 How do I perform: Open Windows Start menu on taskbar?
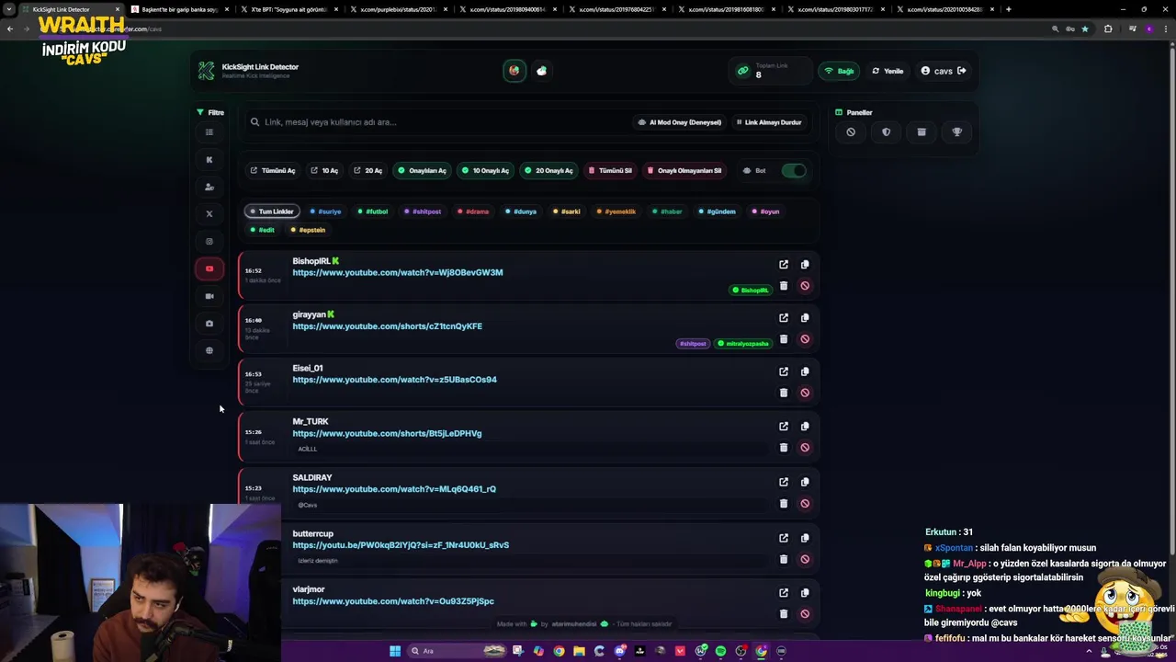(395, 651)
